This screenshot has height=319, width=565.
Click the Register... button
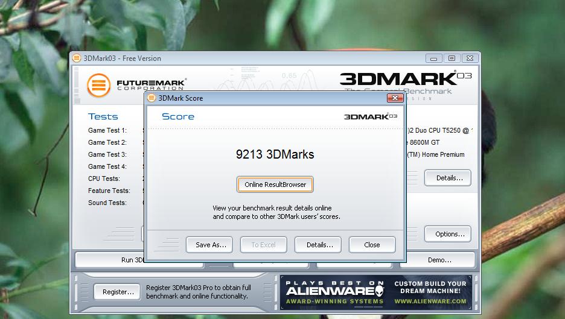(x=118, y=292)
